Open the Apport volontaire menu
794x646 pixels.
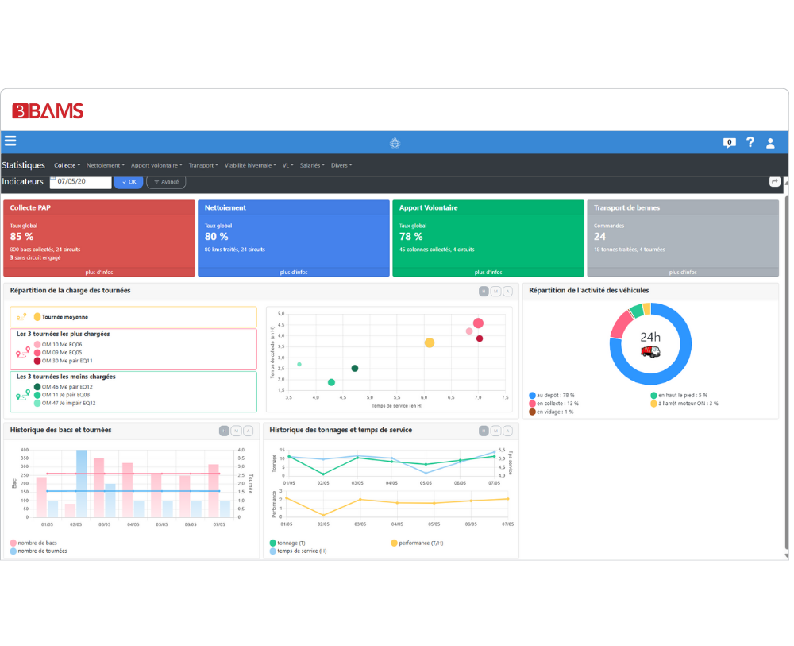pos(156,165)
